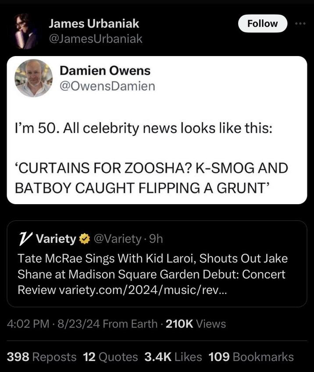
Task: Follow James Urbaniak
Action: pyautogui.click(x=262, y=24)
